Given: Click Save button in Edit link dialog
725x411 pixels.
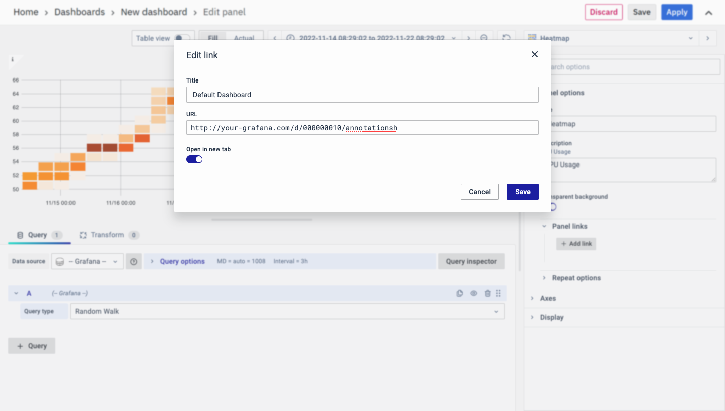Looking at the screenshot, I should click(523, 192).
